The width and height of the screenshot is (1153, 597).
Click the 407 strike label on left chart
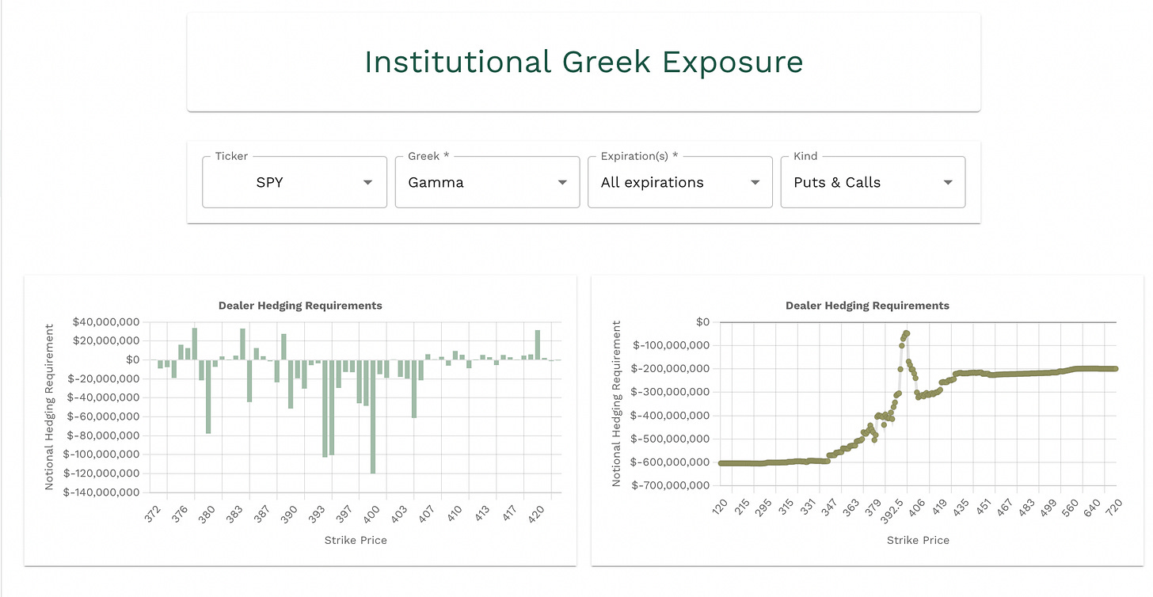(427, 516)
